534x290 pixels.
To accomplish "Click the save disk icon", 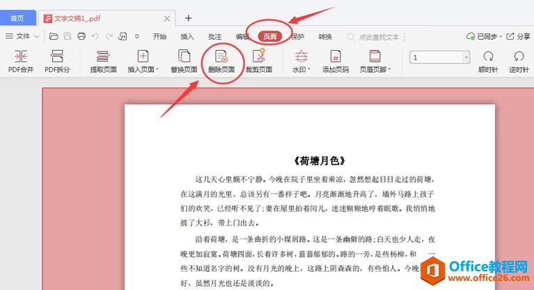I will [68, 36].
